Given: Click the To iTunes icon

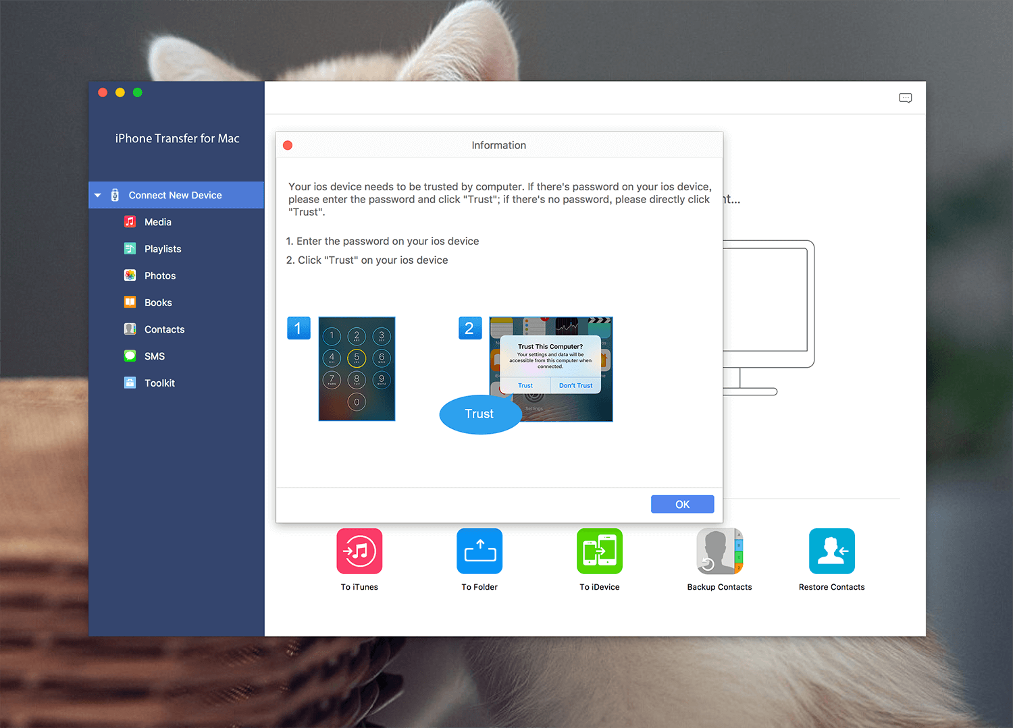Looking at the screenshot, I should [359, 551].
